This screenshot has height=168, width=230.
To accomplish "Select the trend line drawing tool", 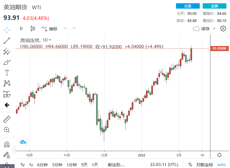I will pyautogui.click(x=7, y=40).
